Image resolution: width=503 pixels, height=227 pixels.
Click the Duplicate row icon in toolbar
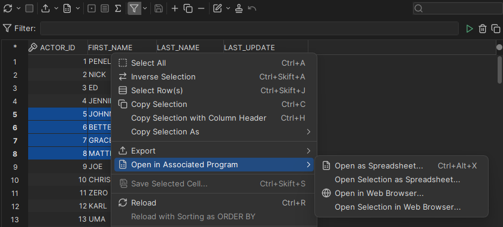coord(188,8)
